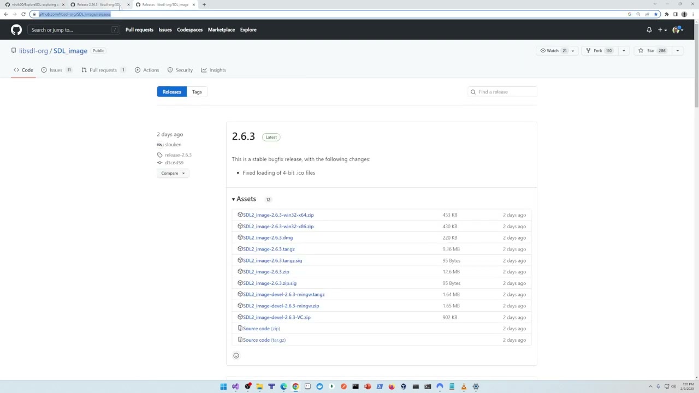
Task: Open notifications bell in GitHub header
Action: point(649,29)
